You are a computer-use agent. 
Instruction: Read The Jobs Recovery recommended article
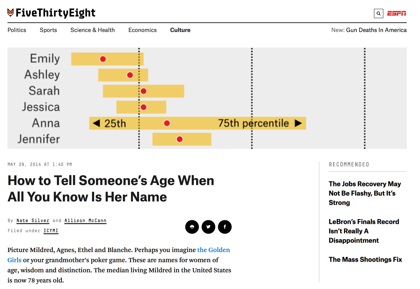pyautogui.click(x=365, y=193)
